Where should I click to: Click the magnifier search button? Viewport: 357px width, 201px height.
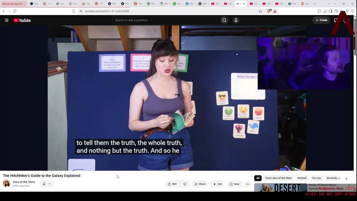coord(224,20)
